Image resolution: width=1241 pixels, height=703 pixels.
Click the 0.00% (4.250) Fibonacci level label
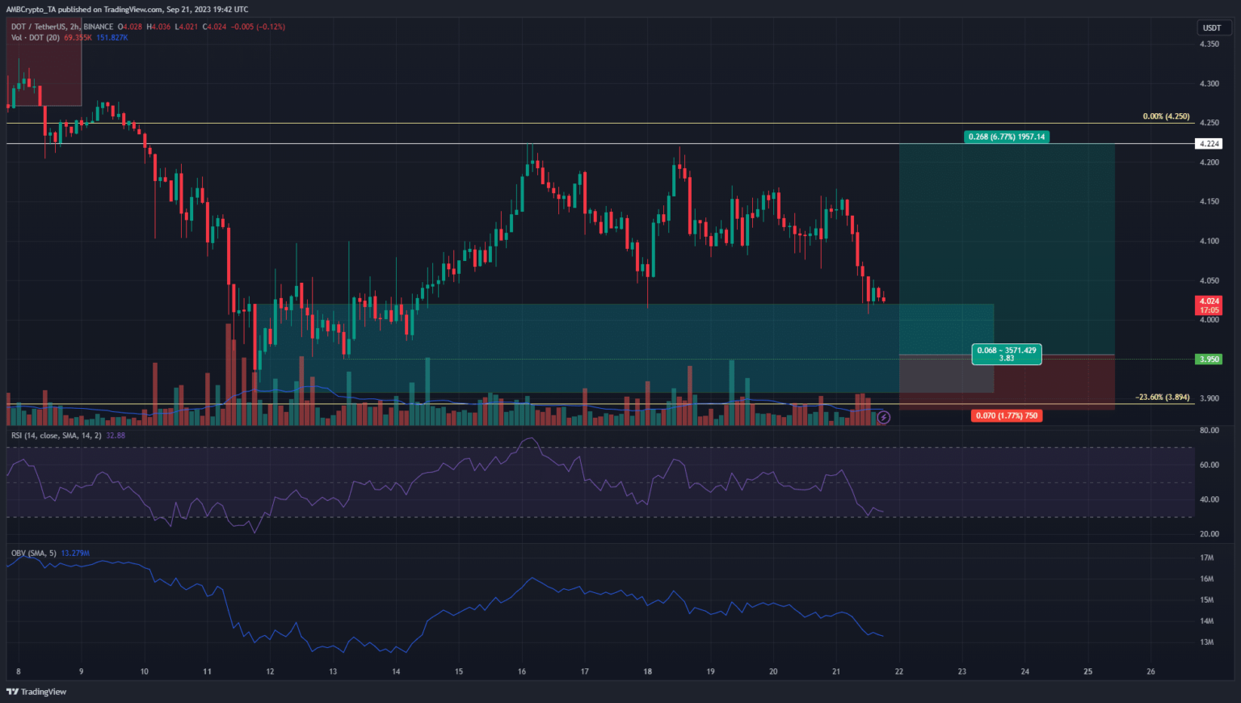pyautogui.click(x=1165, y=116)
